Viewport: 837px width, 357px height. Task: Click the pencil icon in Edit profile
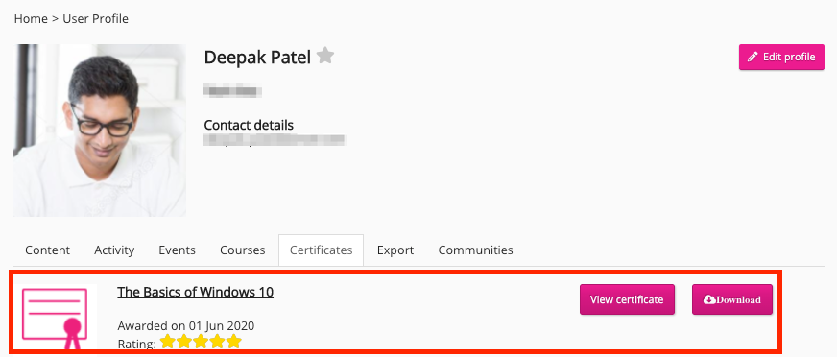(x=753, y=57)
